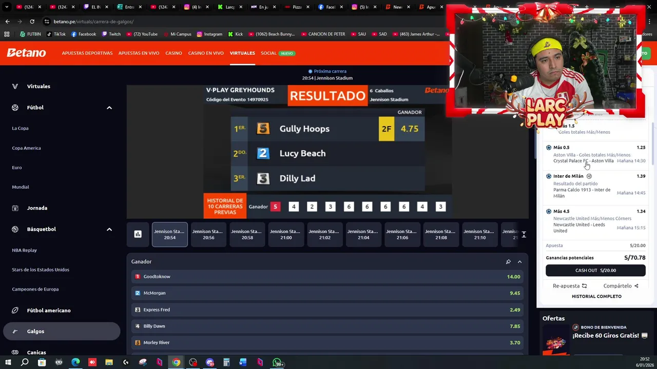Open Apuestas en Vivo in the top navigation
This screenshot has width=657, height=369.
139,53
